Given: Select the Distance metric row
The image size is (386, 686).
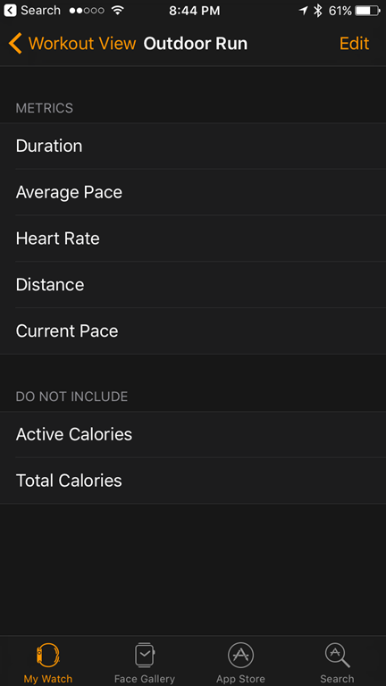Looking at the screenshot, I should [193, 285].
